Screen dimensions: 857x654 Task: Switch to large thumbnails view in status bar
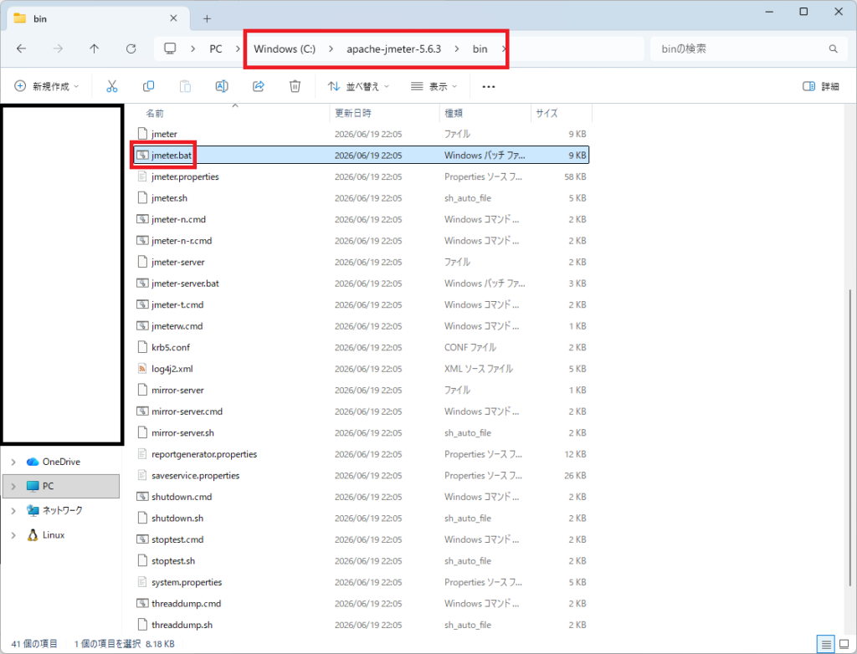844,644
